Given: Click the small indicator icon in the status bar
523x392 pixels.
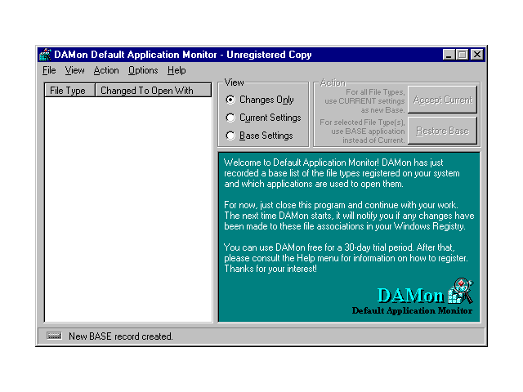Looking at the screenshot, I should 55,336.
